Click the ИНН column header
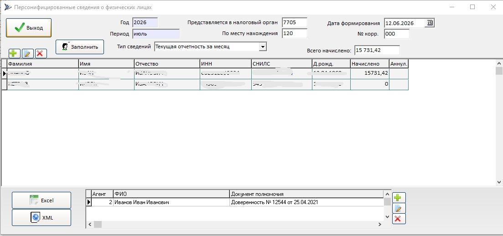503x236 pixels. click(x=226, y=64)
